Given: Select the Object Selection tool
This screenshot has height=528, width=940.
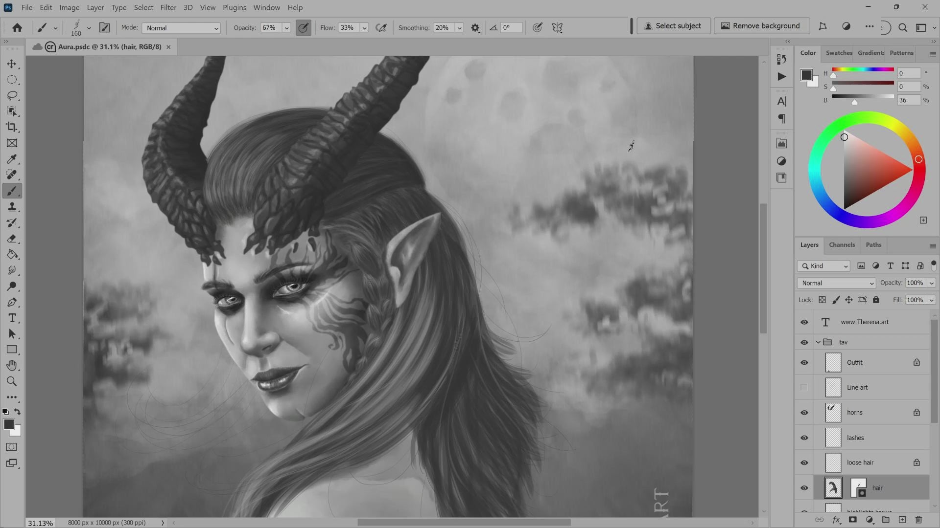Looking at the screenshot, I should coord(12,111).
